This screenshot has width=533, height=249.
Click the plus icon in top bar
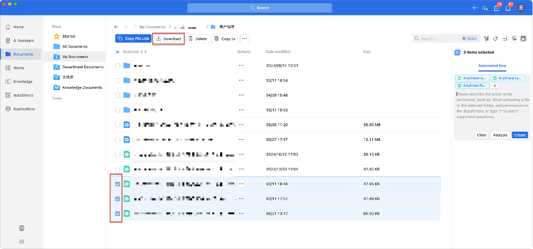pos(474,8)
